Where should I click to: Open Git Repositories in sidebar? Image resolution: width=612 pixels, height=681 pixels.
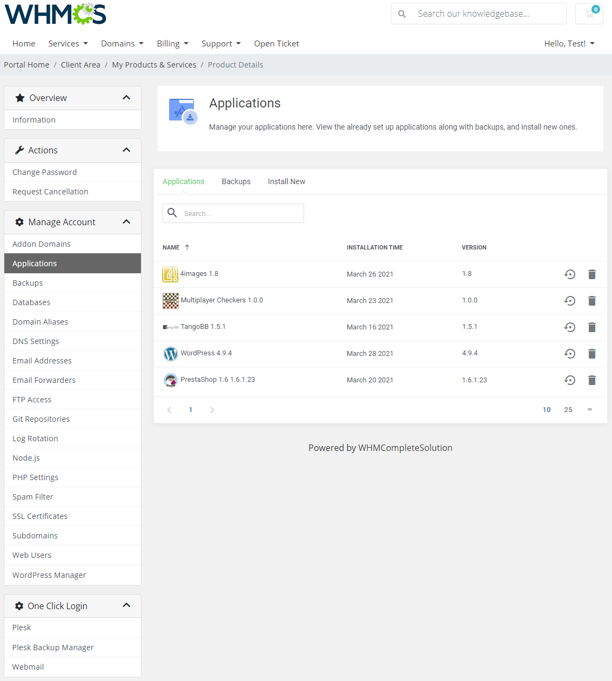tap(72, 419)
